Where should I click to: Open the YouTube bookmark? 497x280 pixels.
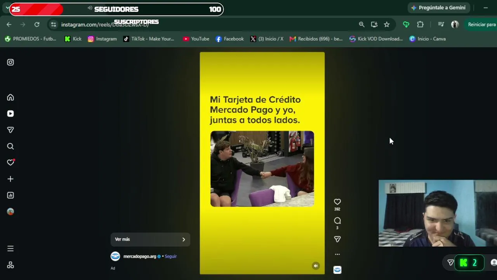pyautogui.click(x=196, y=39)
